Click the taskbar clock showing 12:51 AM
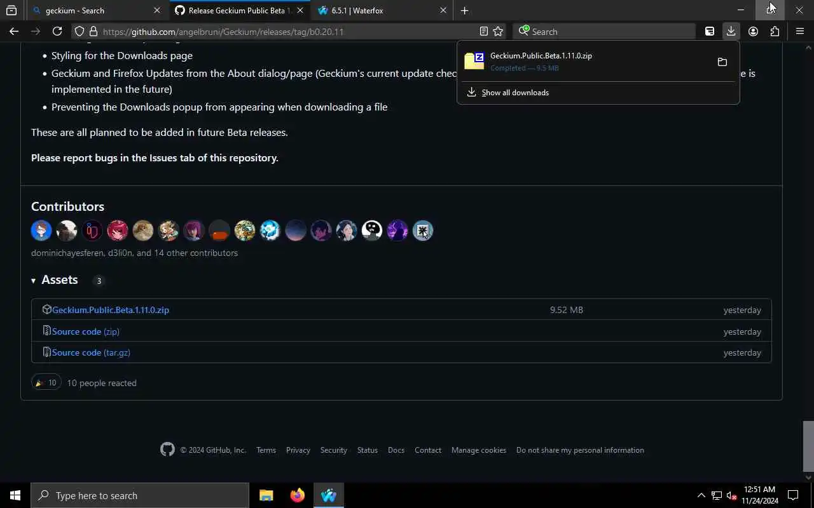 click(x=759, y=495)
